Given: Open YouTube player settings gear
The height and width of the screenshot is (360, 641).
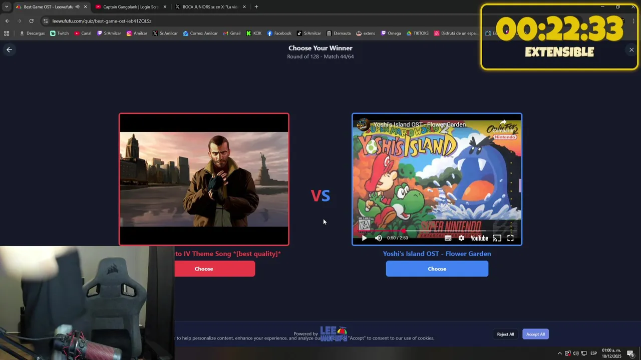Looking at the screenshot, I should point(461,238).
